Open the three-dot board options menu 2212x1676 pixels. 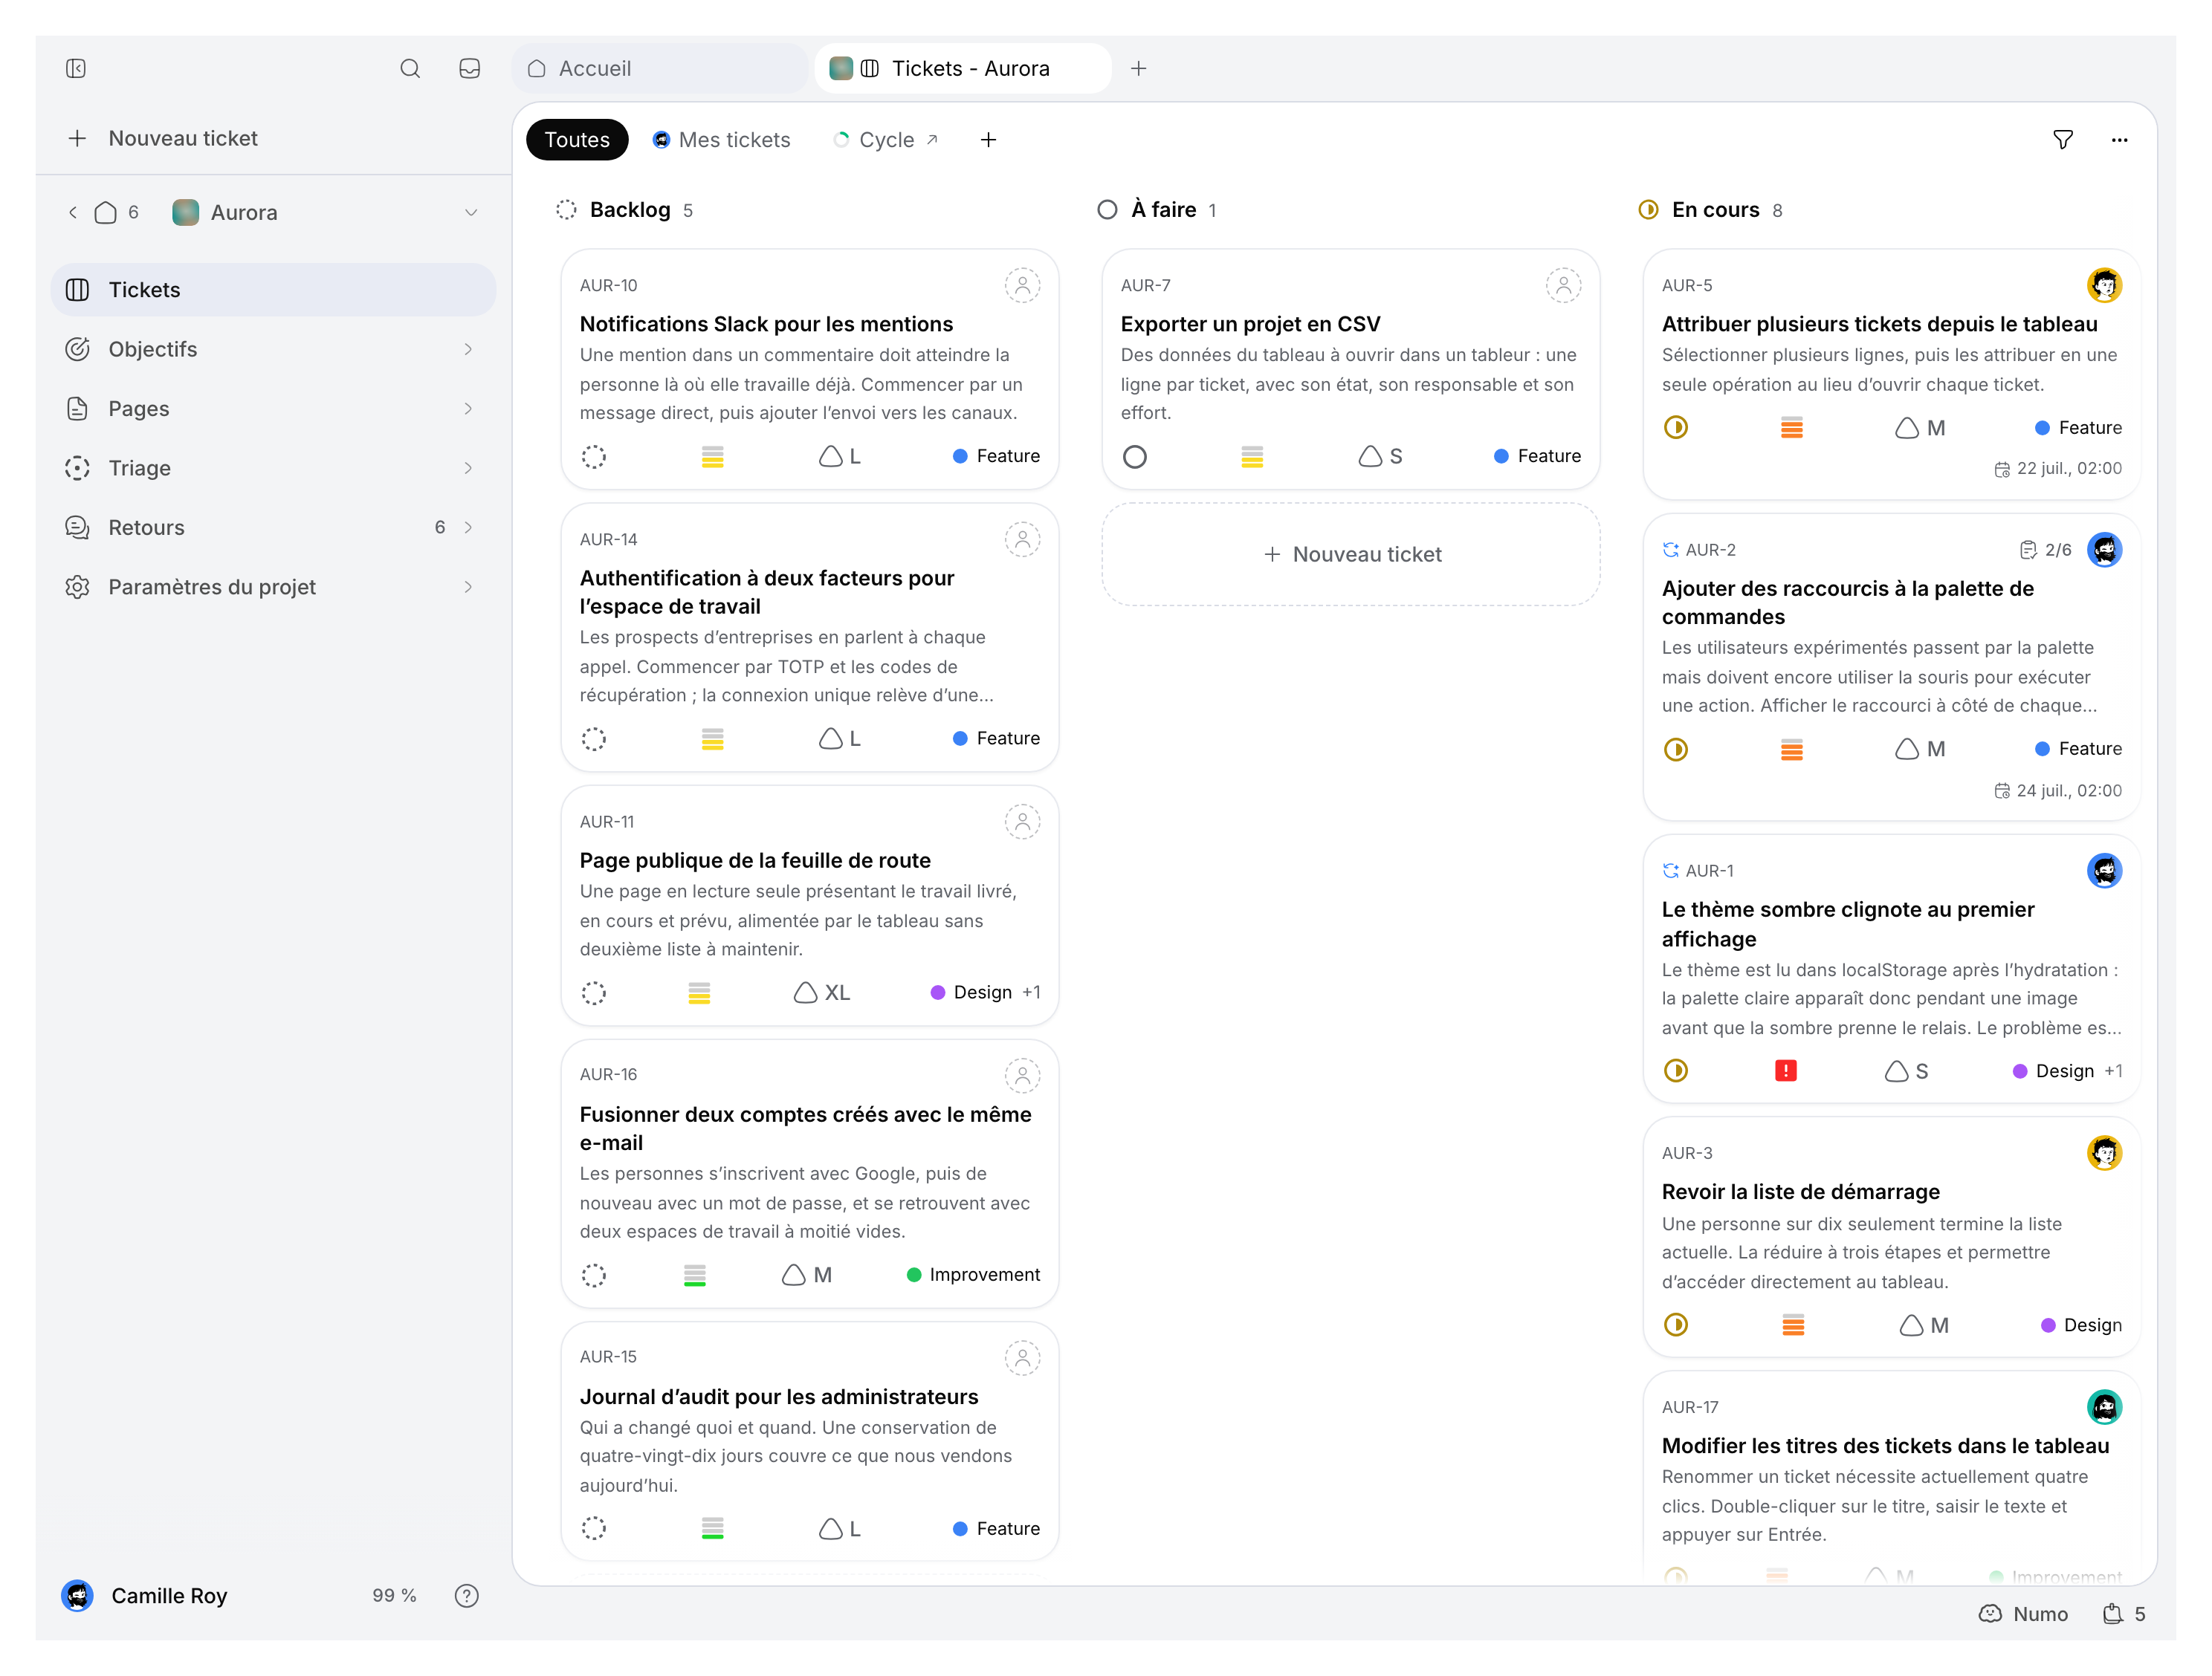point(2119,140)
